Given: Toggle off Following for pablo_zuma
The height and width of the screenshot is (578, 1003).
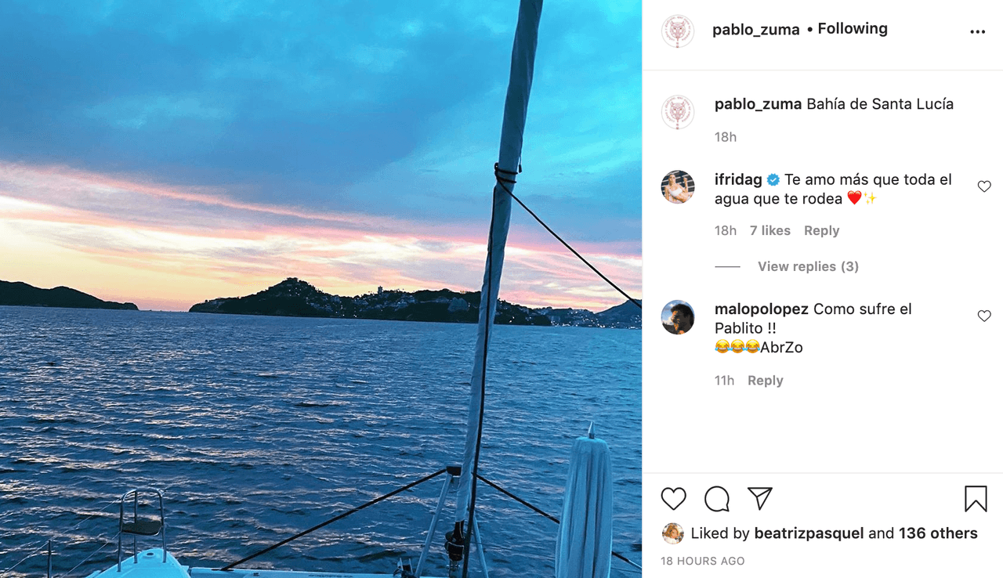Looking at the screenshot, I should click(x=852, y=28).
